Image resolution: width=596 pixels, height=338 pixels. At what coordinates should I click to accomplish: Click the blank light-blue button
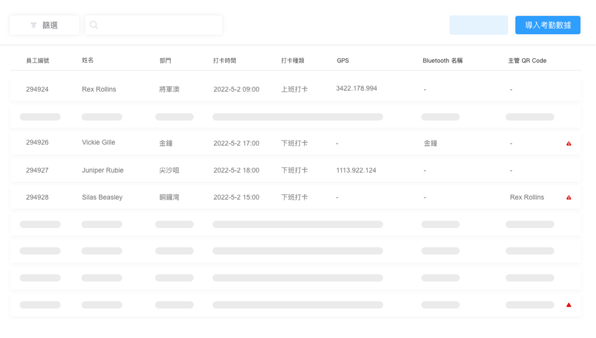tap(479, 25)
